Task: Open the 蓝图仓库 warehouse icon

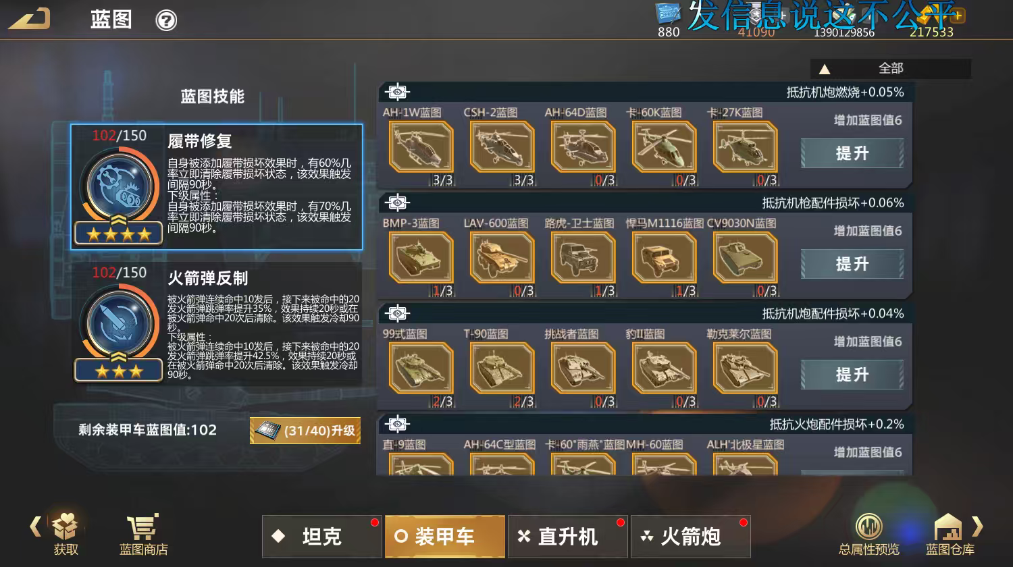Action: (948, 526)
